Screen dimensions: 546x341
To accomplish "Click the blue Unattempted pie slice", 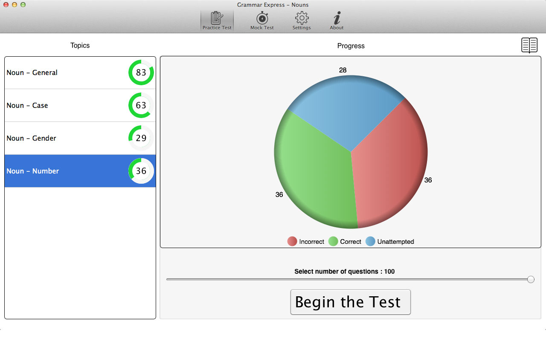I will 346,107.
